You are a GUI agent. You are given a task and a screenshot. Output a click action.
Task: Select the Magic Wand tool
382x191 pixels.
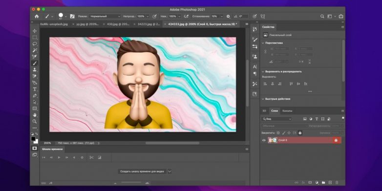coord(35,50)
